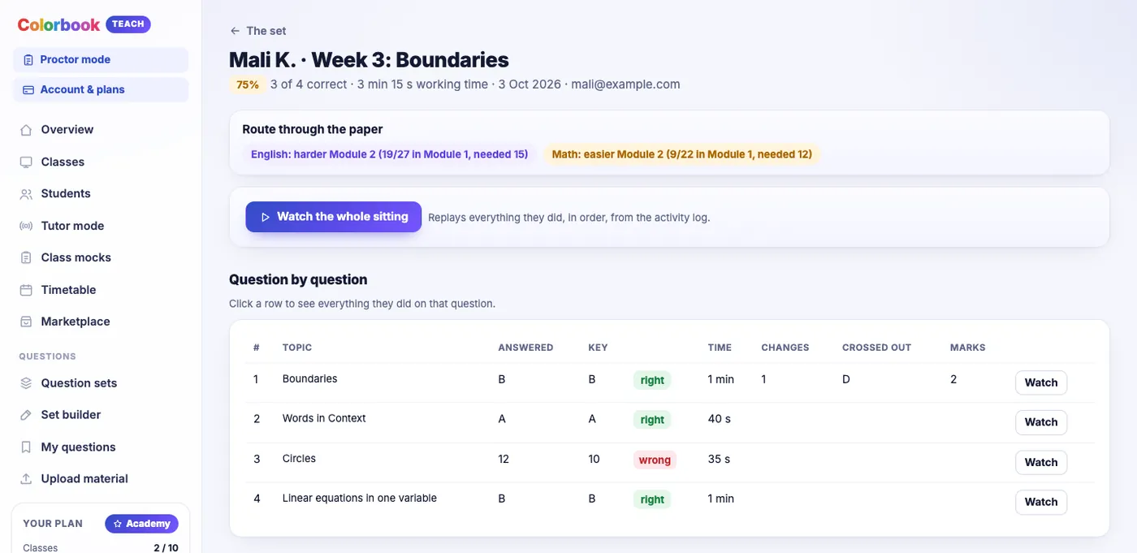This screenshot has height=553, width=1137.
Task: Click the Tutor mode broadcast icon
Action: click(x=26, y=227)
